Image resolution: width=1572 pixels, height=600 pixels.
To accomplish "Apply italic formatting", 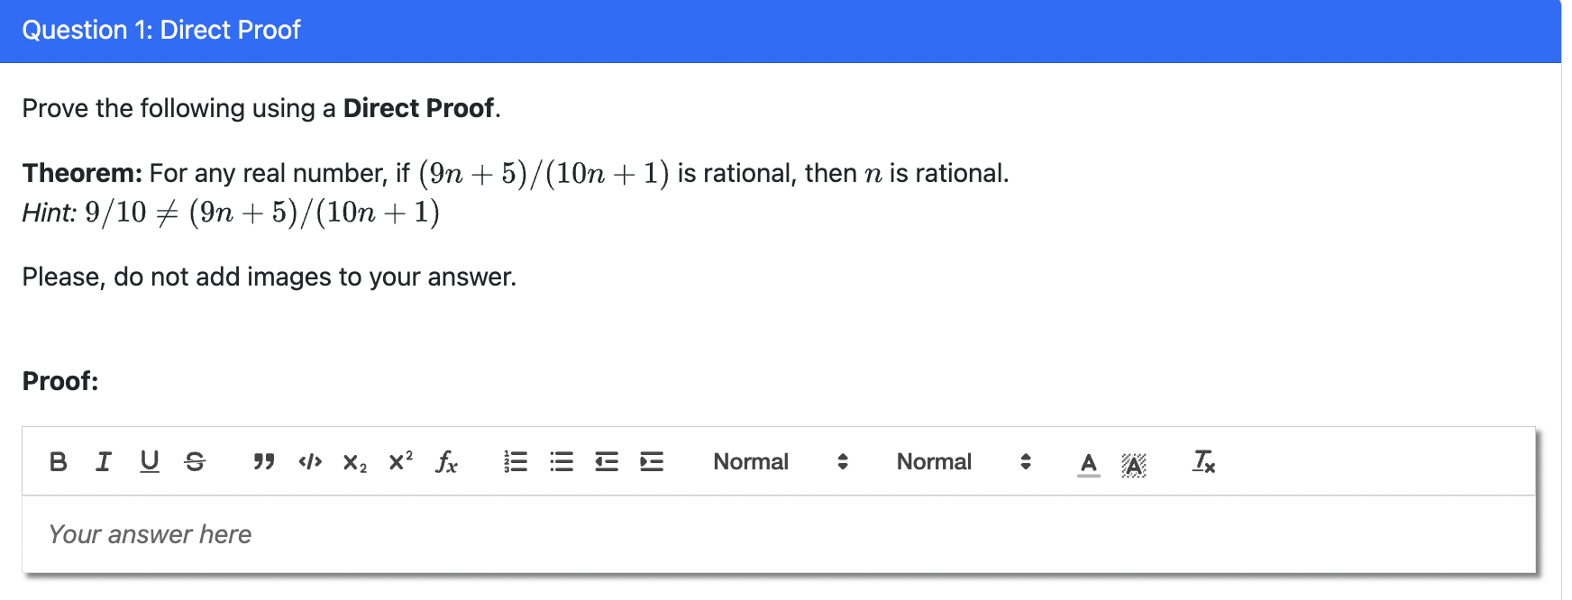I will tap(103, 462).
